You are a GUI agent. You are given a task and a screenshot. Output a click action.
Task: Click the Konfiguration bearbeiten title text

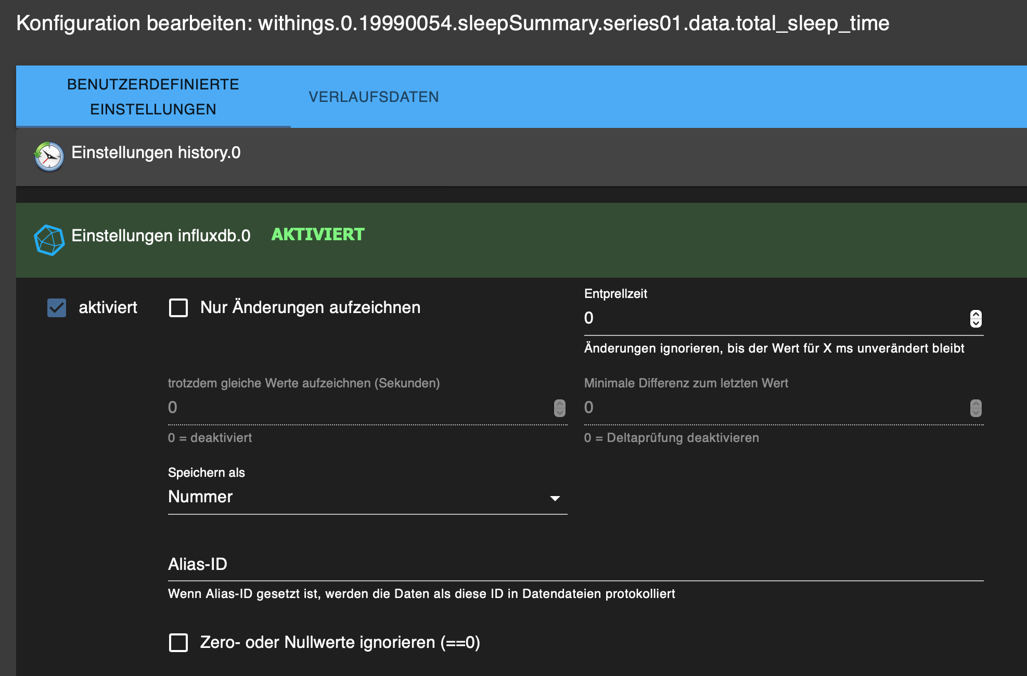[453, 23]
